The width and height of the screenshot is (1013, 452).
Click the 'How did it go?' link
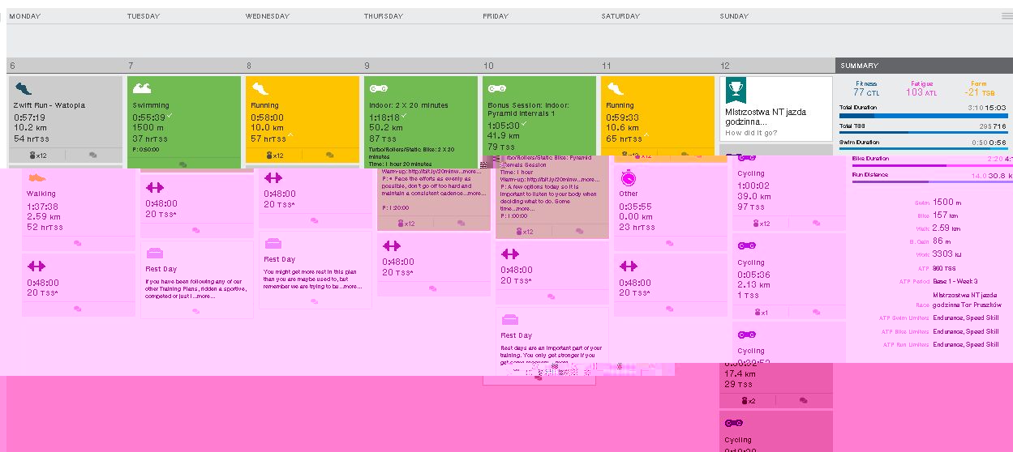click(751, 133)
